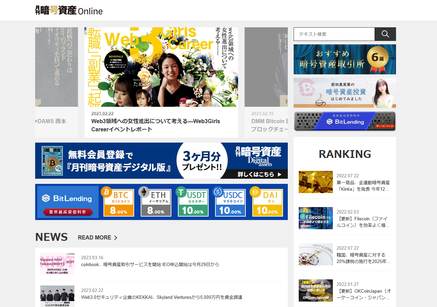
Task: Open the 第一商品、金連動暗号資産 ranking article
Action: point(364,186)
